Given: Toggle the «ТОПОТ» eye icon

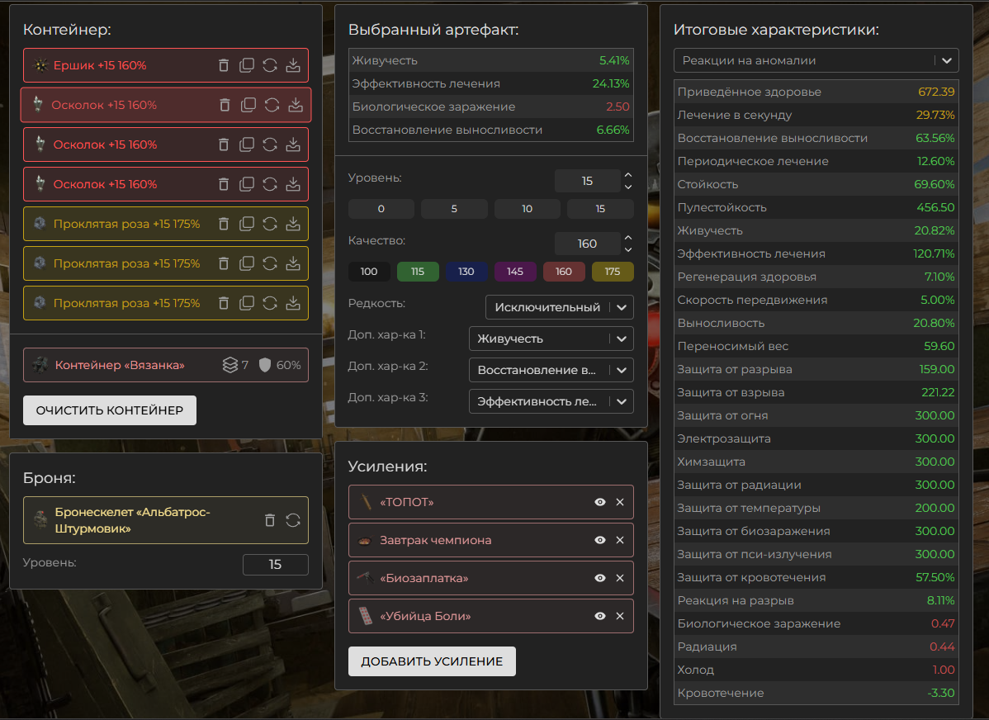Looking at the screenshot, I should pyautogui.click(x=600, y=502).
